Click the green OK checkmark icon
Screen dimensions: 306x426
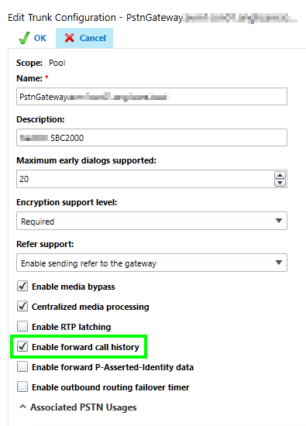24,38
